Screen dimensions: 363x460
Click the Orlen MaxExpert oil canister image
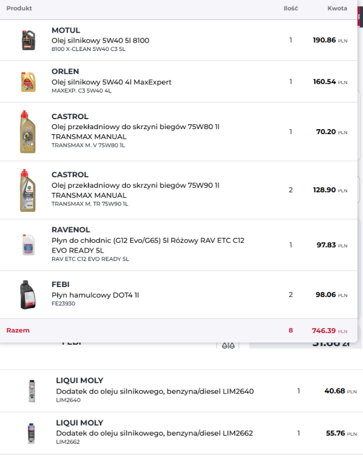[x=28, y=81]
